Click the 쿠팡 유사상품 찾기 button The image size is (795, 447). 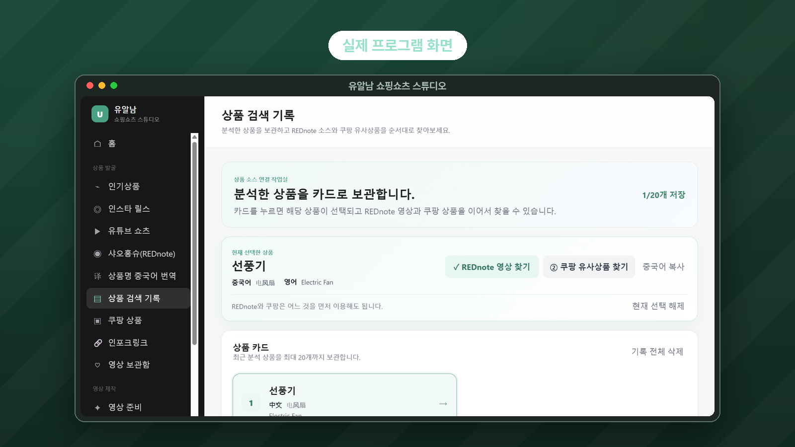pos(589,267)
